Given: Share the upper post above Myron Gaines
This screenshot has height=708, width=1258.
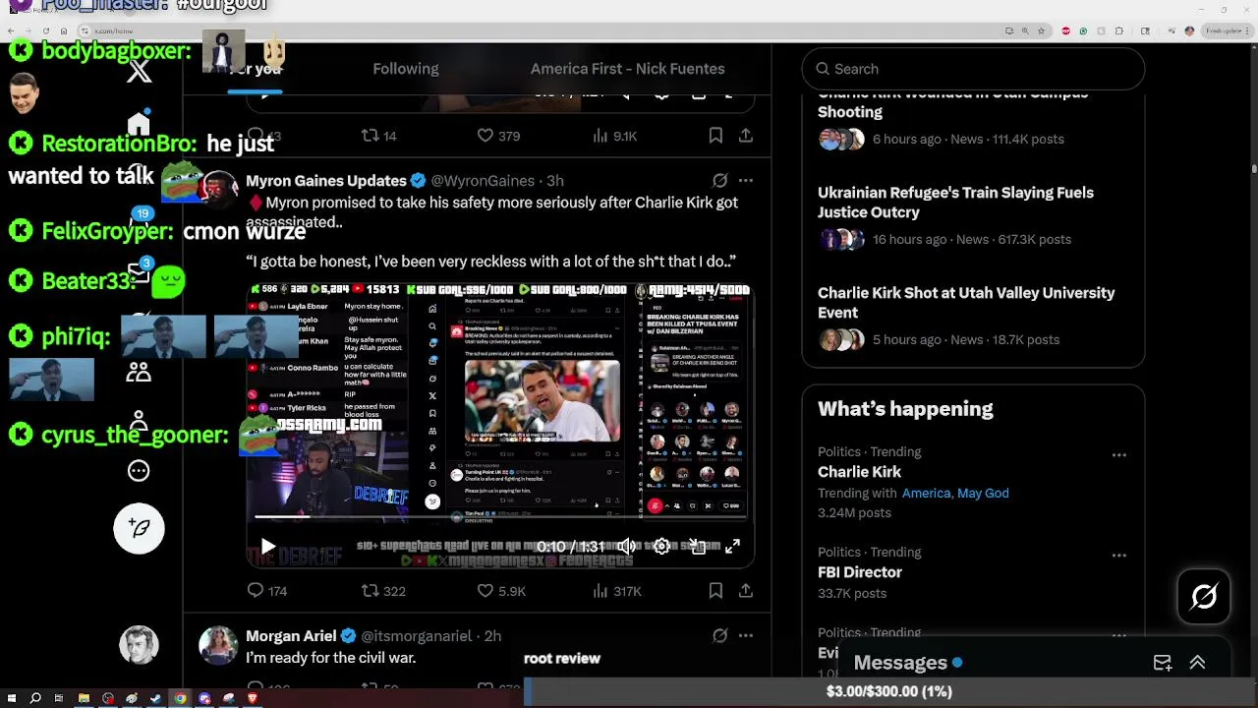Looking at the screenshot, I should coord(746,136).
